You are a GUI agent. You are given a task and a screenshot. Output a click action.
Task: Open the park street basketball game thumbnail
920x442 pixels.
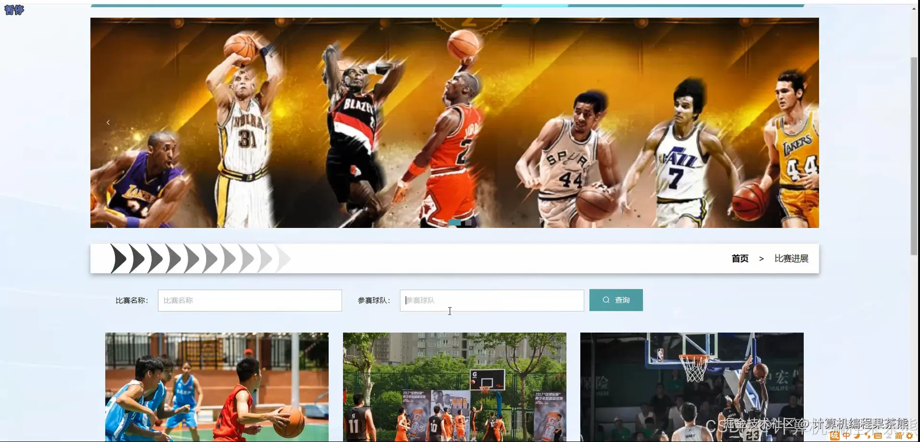coord(454,387)
